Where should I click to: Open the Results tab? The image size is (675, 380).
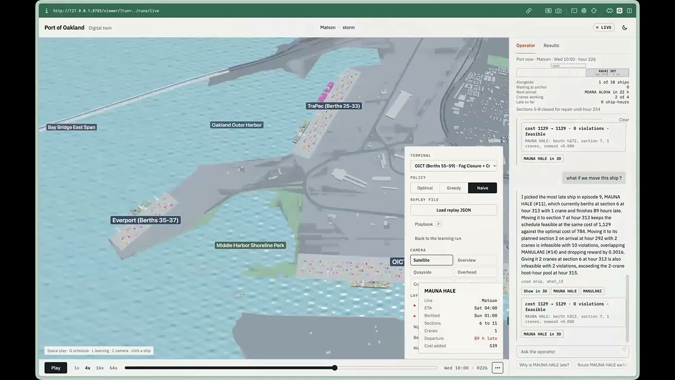coord(552,45)
